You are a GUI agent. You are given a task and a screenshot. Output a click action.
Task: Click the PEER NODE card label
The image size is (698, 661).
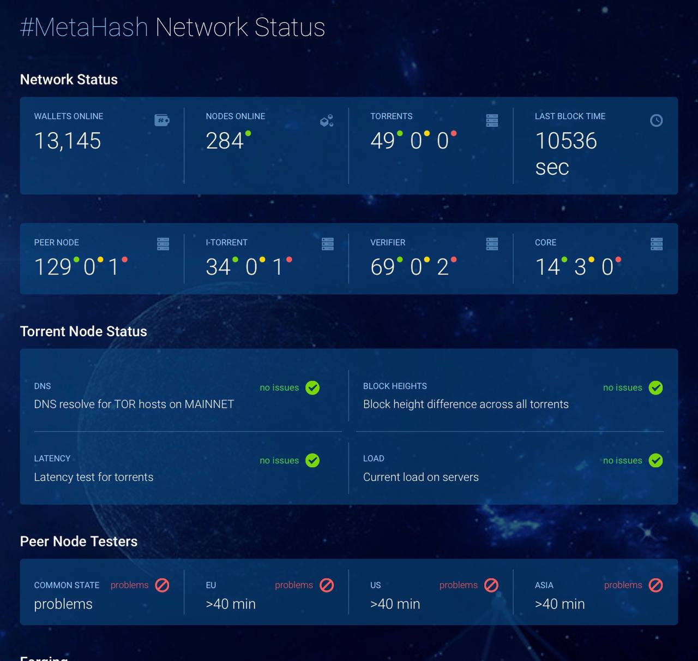[x=57, y=242]
